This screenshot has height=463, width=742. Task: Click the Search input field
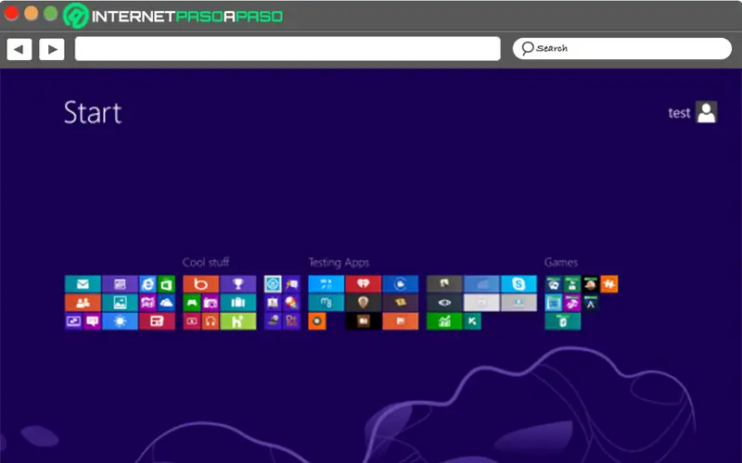[x=622, y=48]
